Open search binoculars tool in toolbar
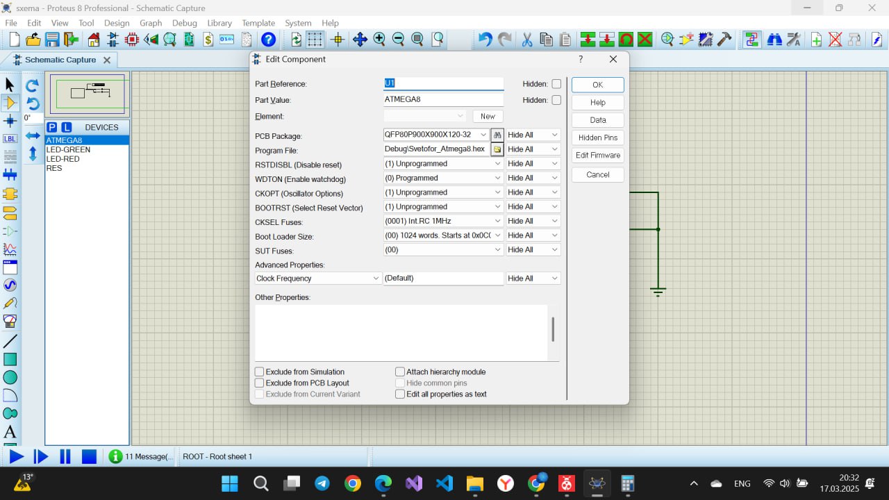 click(774, 40)
